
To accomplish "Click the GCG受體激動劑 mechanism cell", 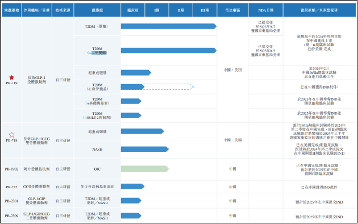I will (36, 186).
